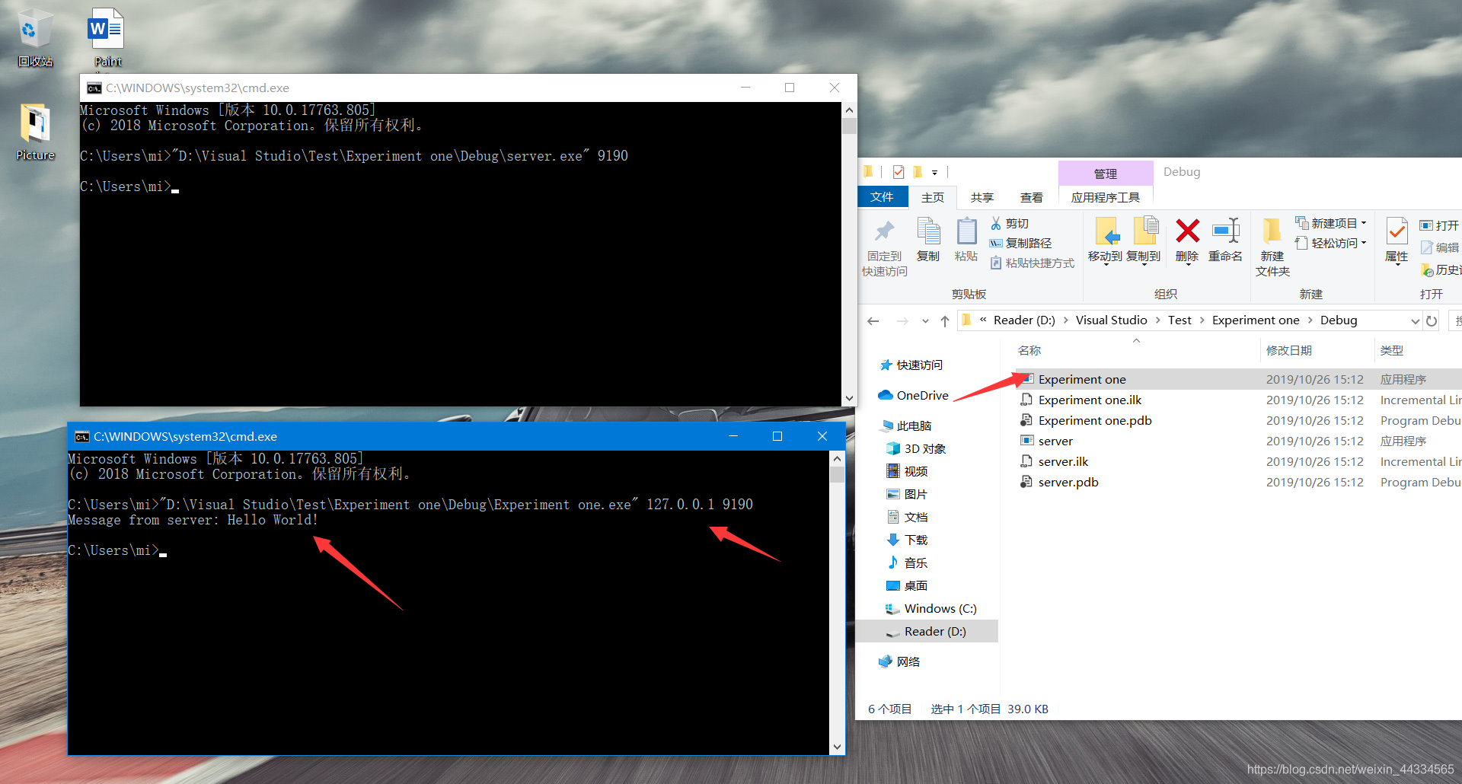The height and width of the screenshot is (784, 1462).
Task: Click the scroll down arrow in the lower cmd window
Action: point(837,747)
